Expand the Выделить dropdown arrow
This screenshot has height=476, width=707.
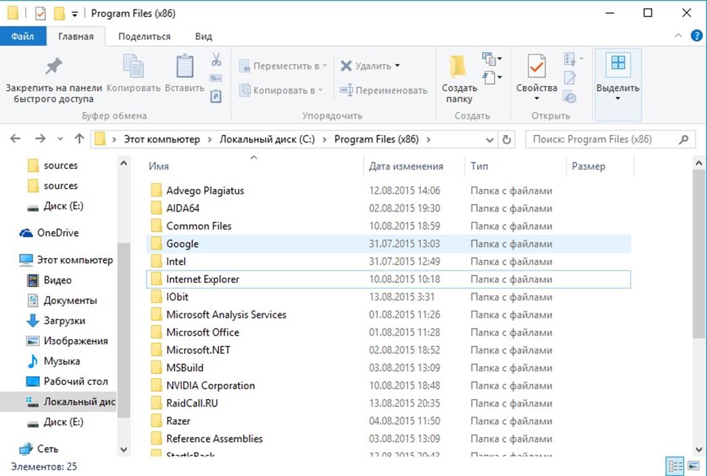point(618,99)
